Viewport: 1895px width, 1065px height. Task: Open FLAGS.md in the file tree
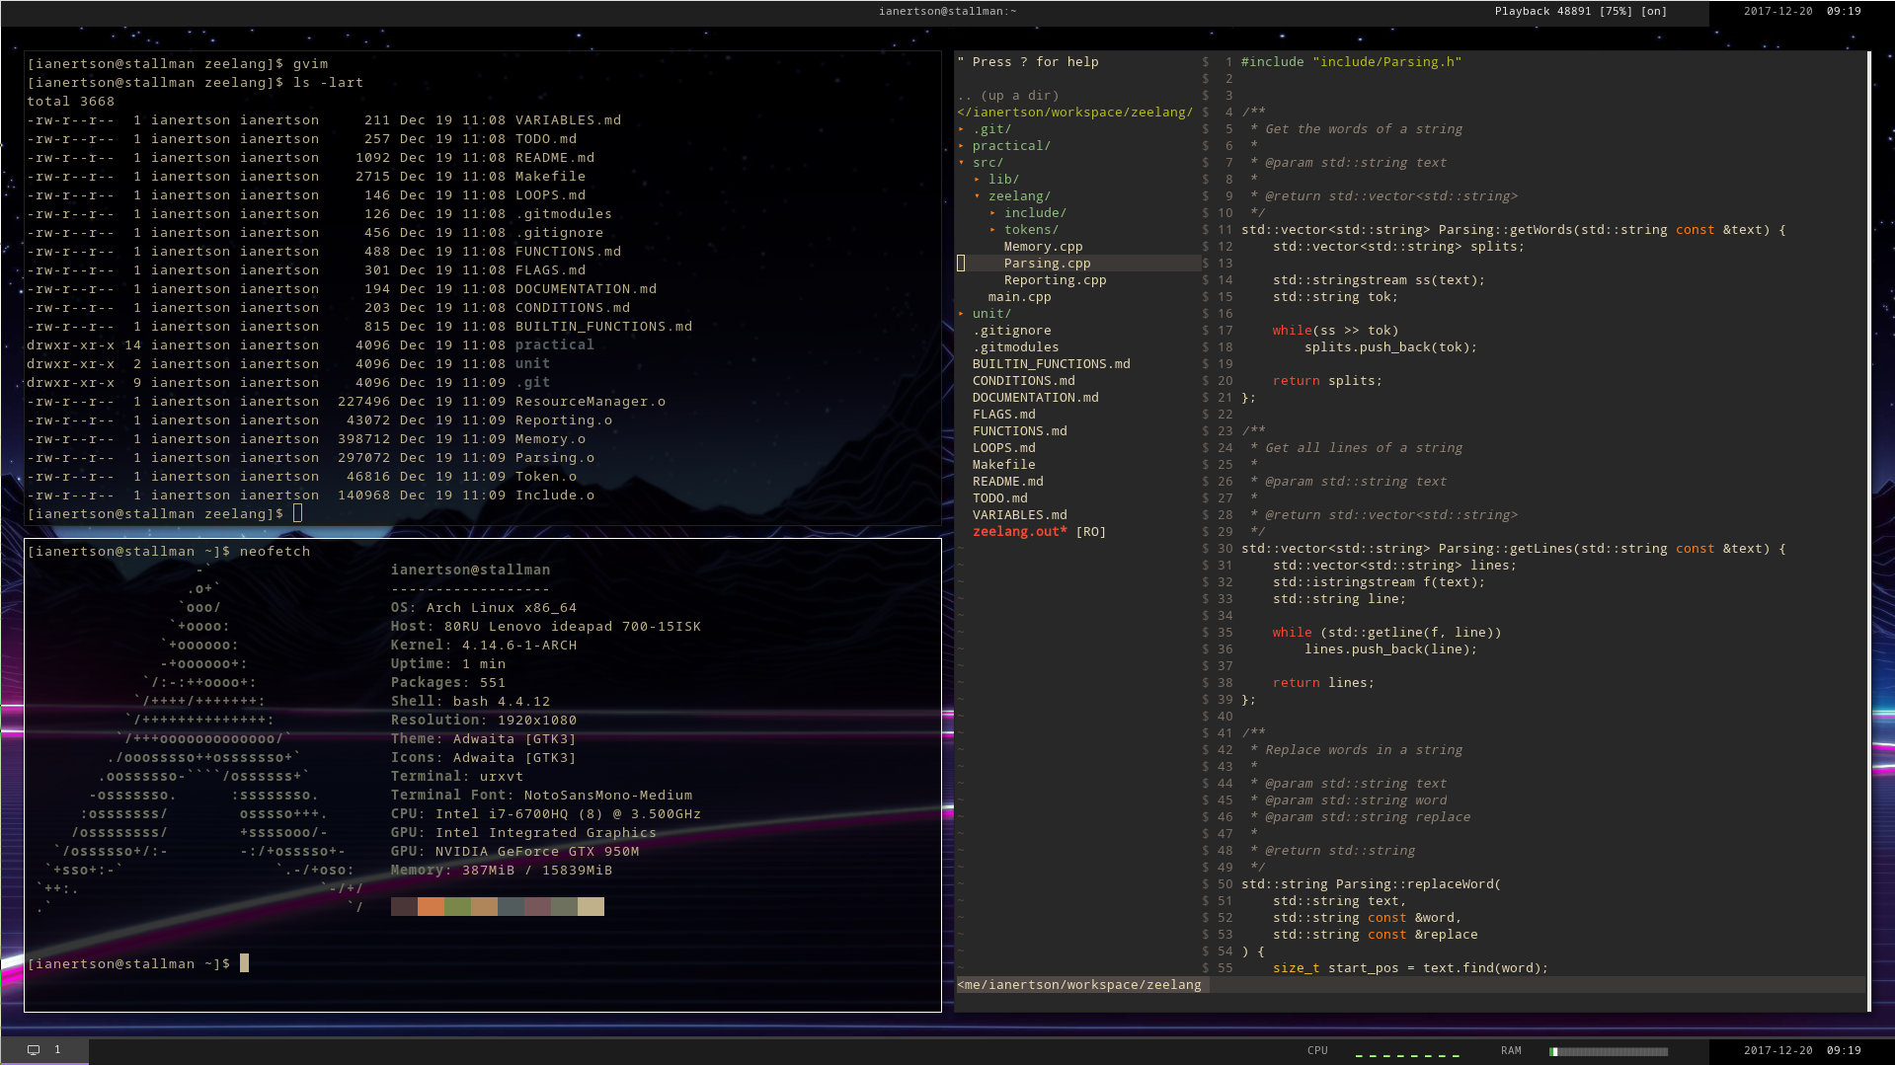point(1003,415)
